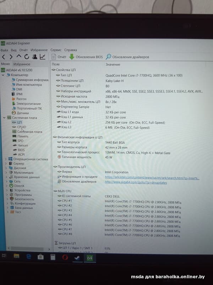Select the Безопасность tree item

22,199
